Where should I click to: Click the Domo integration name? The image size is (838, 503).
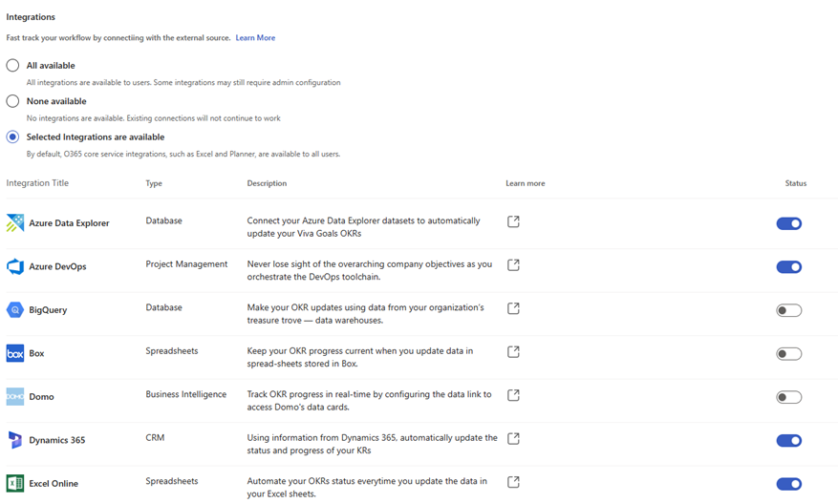coord(42,397)
